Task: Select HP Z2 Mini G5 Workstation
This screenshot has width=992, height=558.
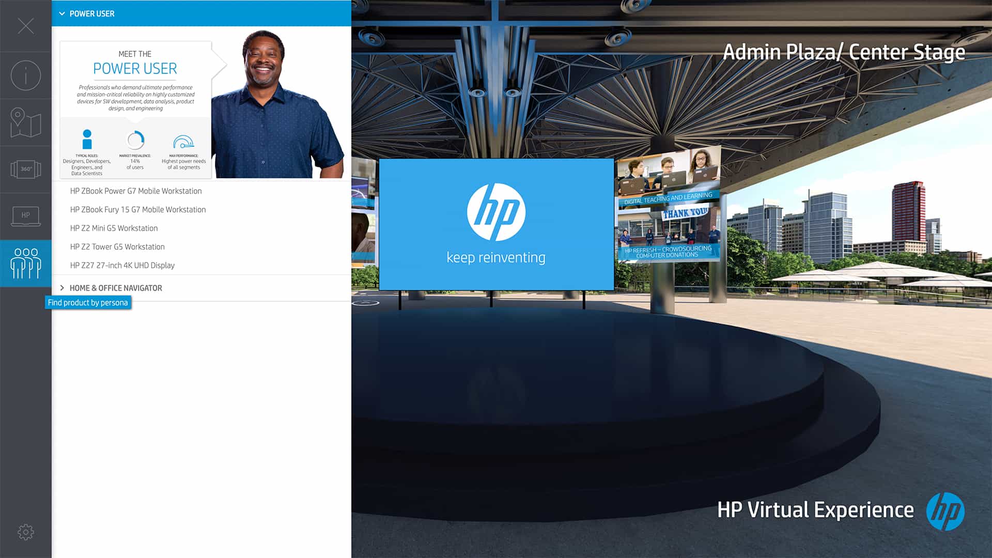Action: (114, 228)
